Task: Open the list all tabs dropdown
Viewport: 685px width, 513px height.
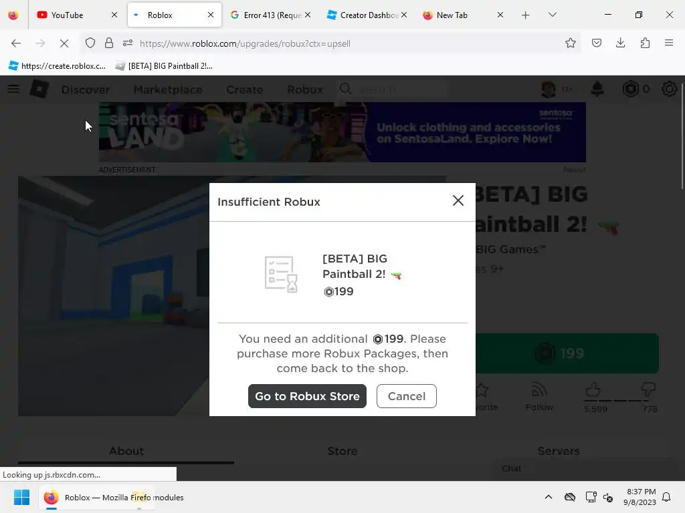Action: (x=552, y=15)
